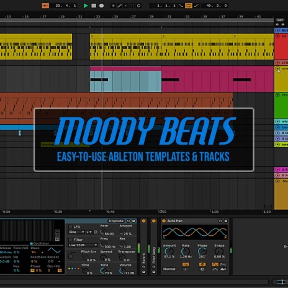Open the Wave Tri dropdown

coord(37,253)
